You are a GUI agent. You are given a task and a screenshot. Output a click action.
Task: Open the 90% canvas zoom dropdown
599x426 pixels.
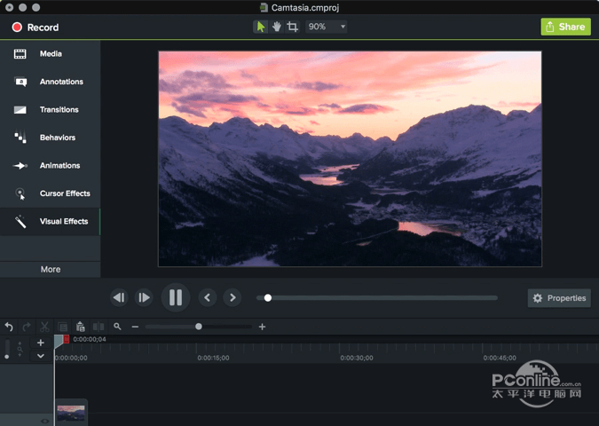click(x=327, y=27)
